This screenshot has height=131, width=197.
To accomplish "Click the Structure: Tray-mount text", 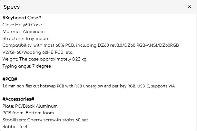I will 24,38.
